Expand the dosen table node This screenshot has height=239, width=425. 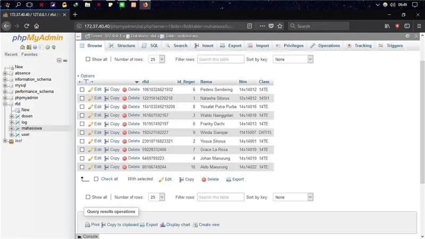11,116
